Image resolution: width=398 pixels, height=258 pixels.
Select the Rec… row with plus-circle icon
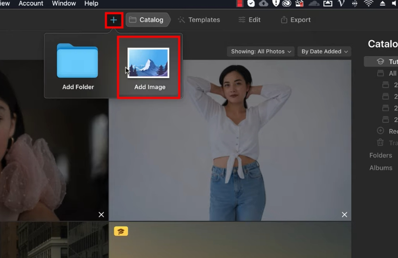[x=387, y=131]
